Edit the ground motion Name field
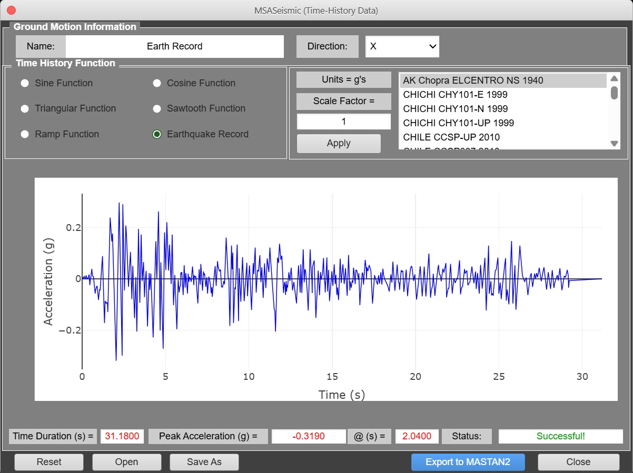This screenshot has width=633, height=473. pyautogui.click(x=174, y=46)
